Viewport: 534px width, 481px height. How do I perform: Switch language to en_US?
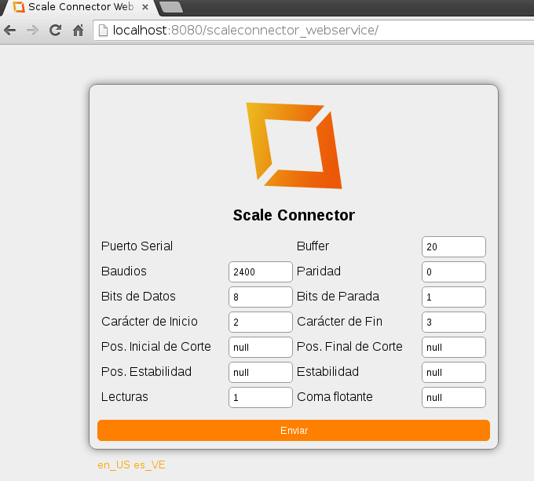[114, 465]
